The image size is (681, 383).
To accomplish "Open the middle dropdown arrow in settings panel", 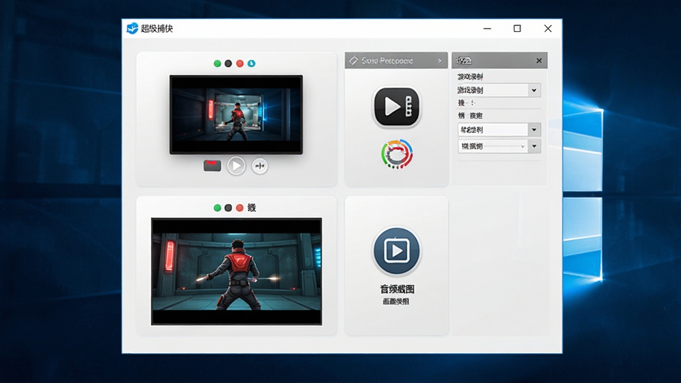I will pyautogui.click(x=534, y=130).
